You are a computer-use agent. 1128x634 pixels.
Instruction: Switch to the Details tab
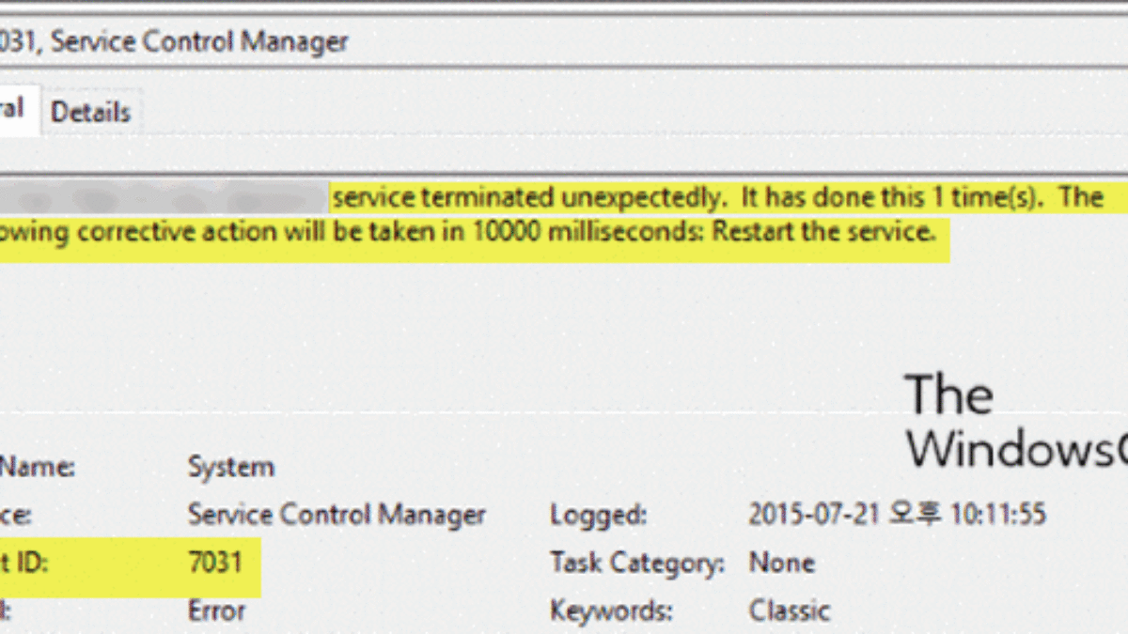point(90,113)
